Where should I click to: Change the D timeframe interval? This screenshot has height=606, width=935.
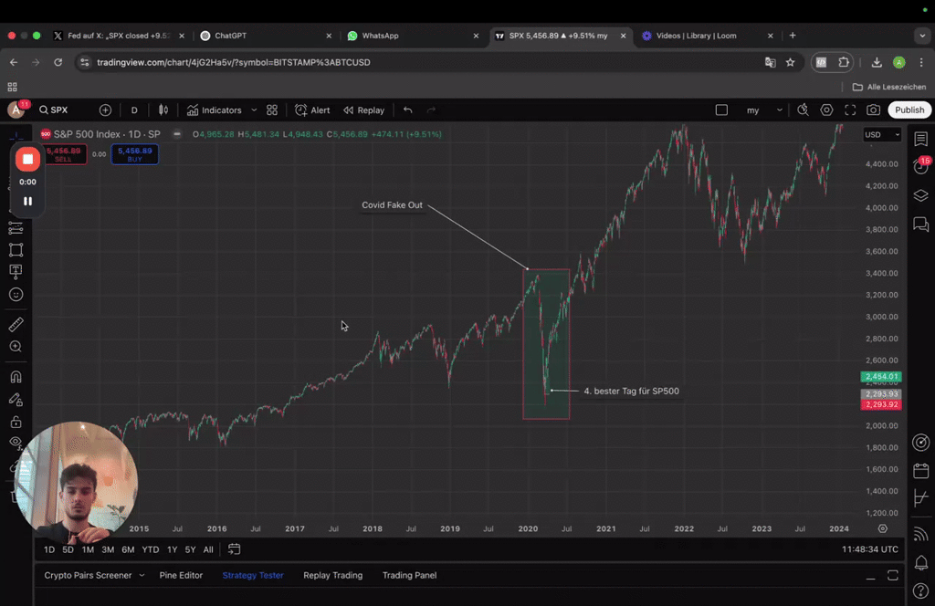click(x=134, y=110)
